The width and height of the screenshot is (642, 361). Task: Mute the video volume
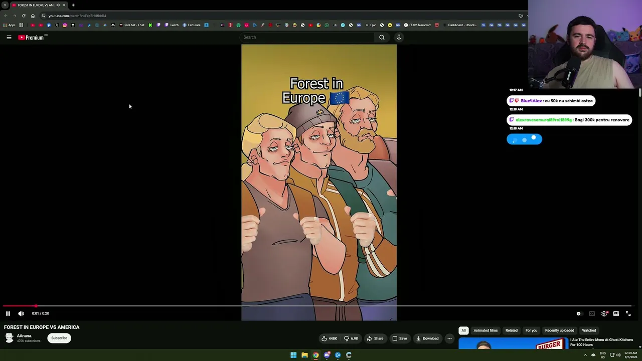coord(21,313)
